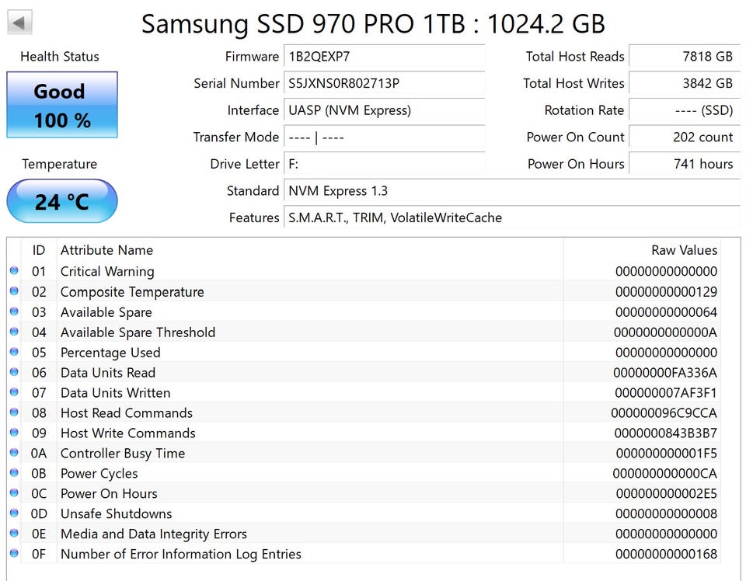
Task: Click the status orb next to Available Spare
Action: coord(14,311)
